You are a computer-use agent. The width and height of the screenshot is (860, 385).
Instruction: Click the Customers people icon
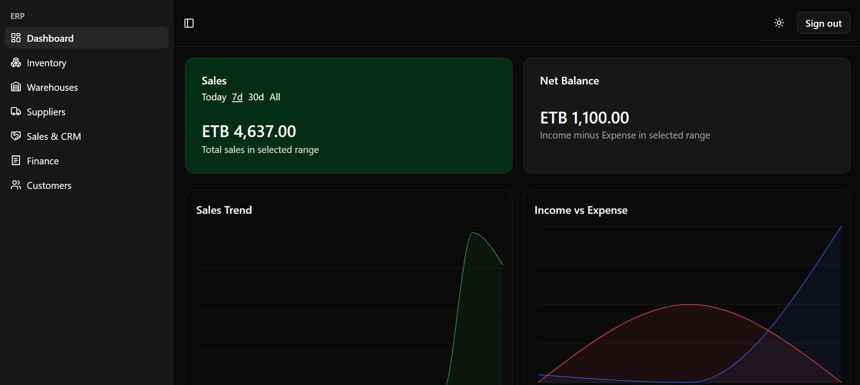click(x=16, y=185)
